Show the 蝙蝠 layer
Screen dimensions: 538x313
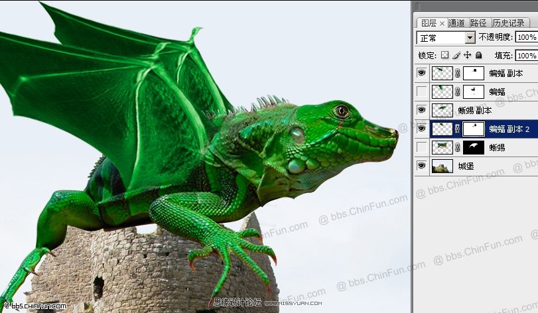tap(422, 92)
